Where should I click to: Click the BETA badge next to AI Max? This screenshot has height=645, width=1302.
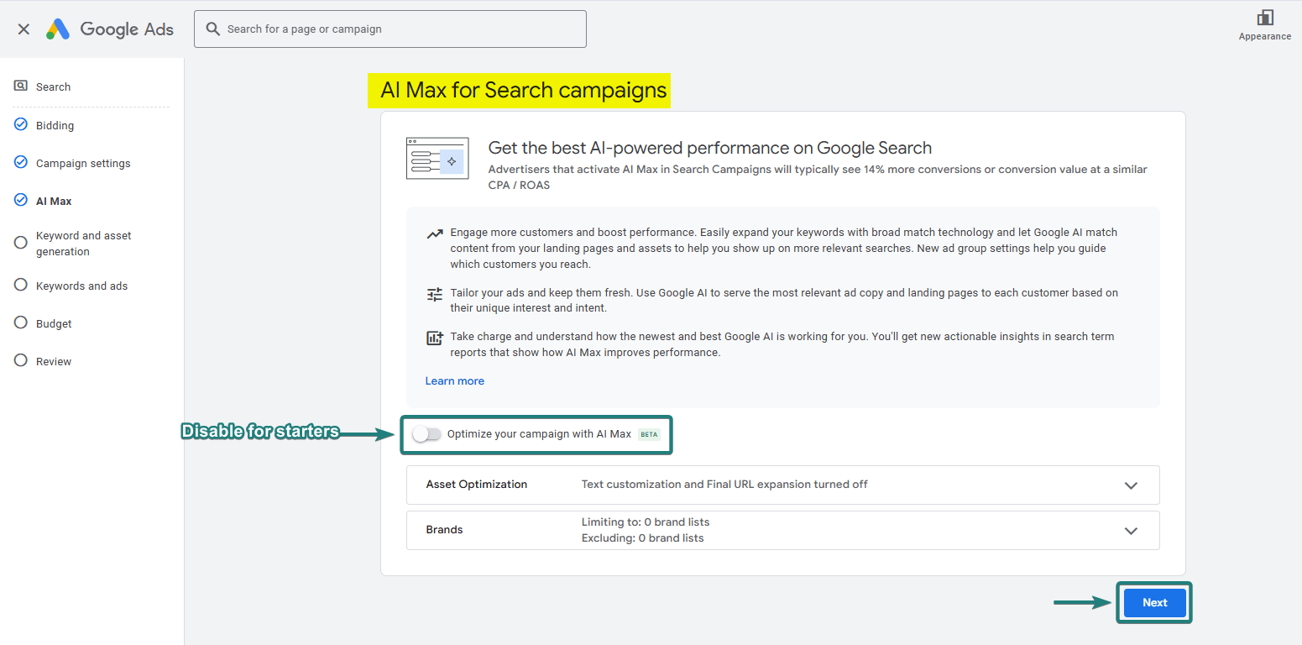pyautogui.click(x=649, y=434)
